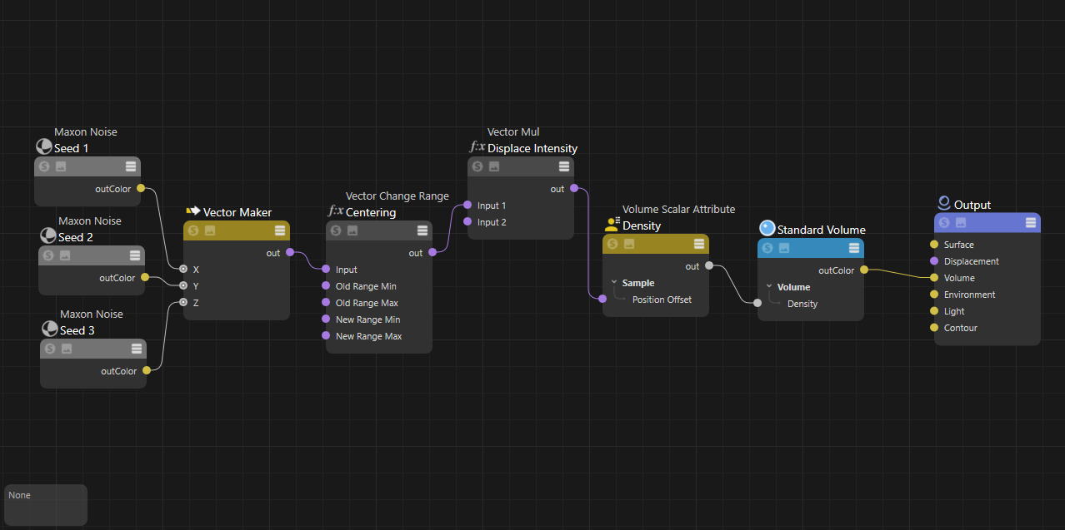Open the hamburger menu on Output node
Viewport: 1065px width, 530px height.
[x=1031, y=222]
